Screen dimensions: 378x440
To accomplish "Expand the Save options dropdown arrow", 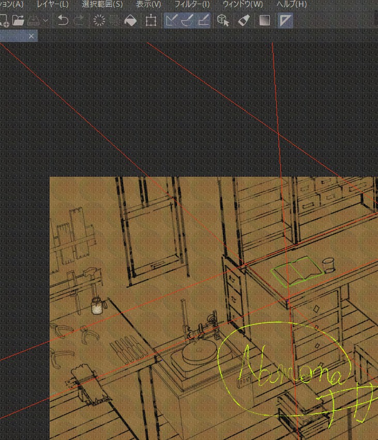I will [x=46, y=21].
